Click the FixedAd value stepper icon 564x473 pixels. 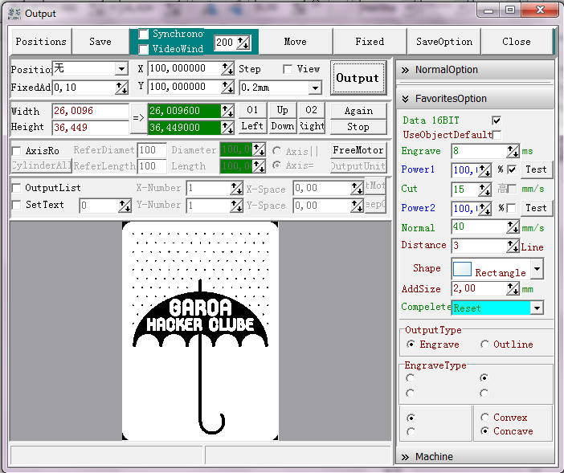[121, 88]
